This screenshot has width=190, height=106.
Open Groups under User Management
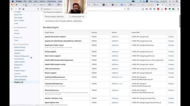click(17, 33)
